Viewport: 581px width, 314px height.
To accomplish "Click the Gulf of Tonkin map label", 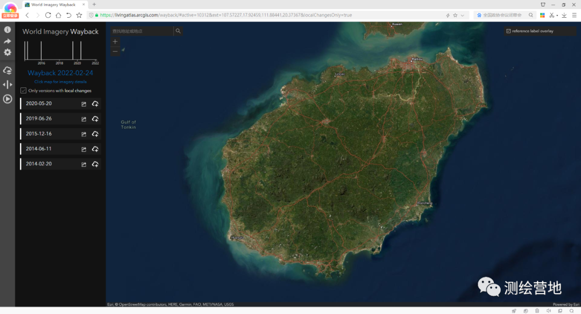I will 128,125.
